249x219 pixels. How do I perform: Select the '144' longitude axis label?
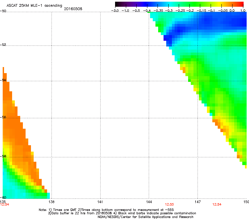click(149, 202)
